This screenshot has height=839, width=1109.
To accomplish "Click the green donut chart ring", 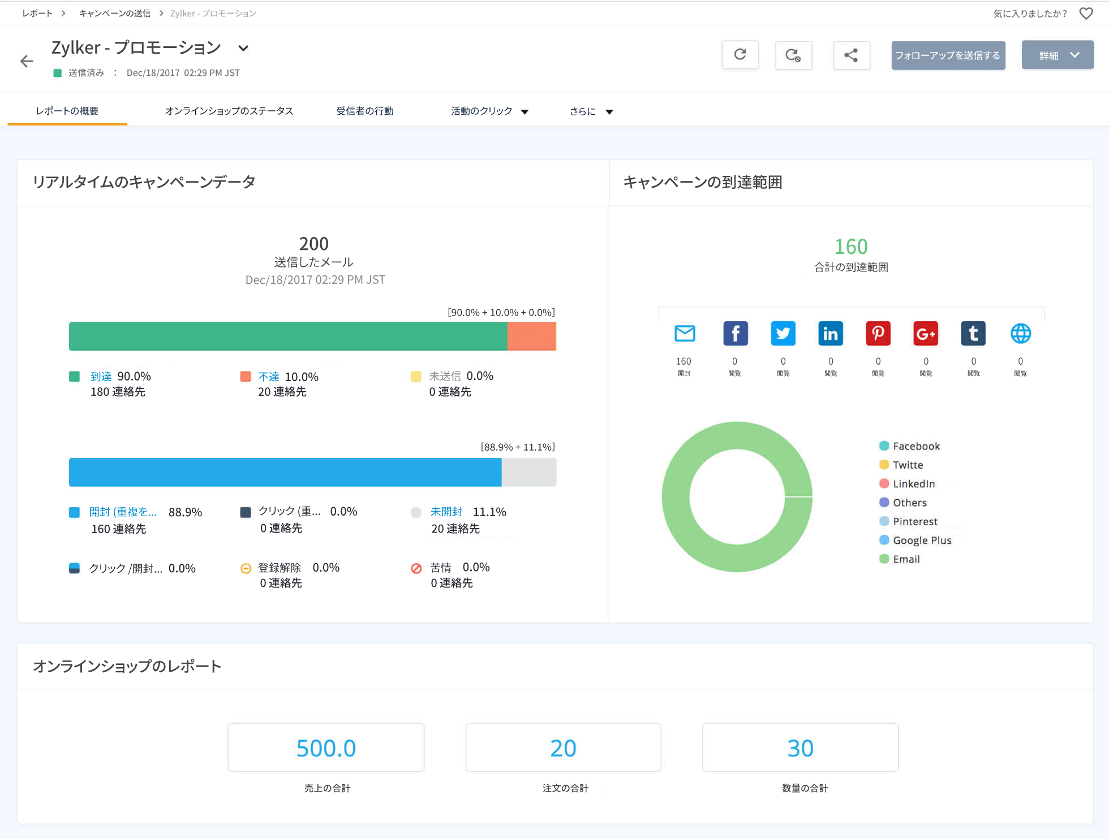I will [x=676, y=497].
